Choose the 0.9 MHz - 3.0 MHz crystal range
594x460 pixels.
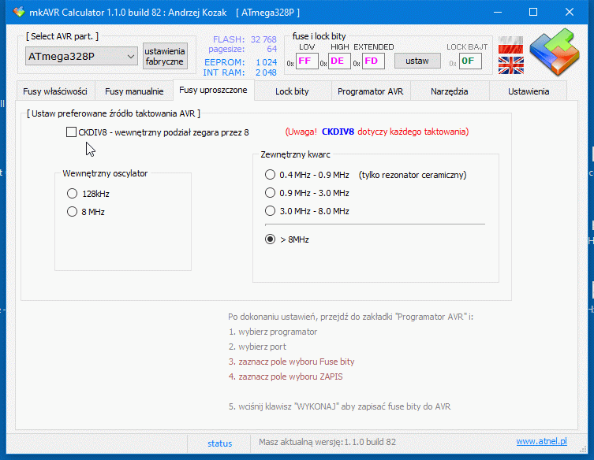click(x=271, y=193)
